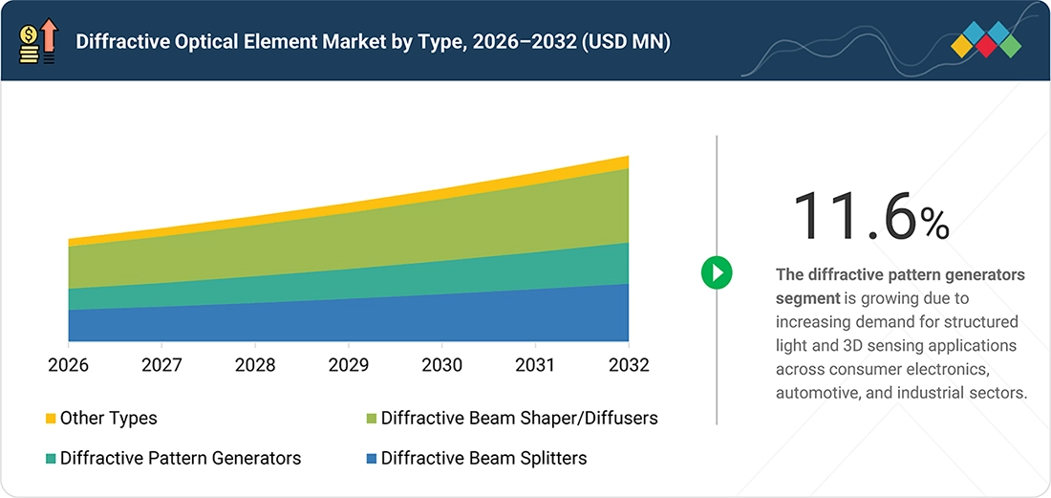This screenshot has width=1051, height=498.
Task: Select the 'Other Types' legend label
Action: coord(109,419)
